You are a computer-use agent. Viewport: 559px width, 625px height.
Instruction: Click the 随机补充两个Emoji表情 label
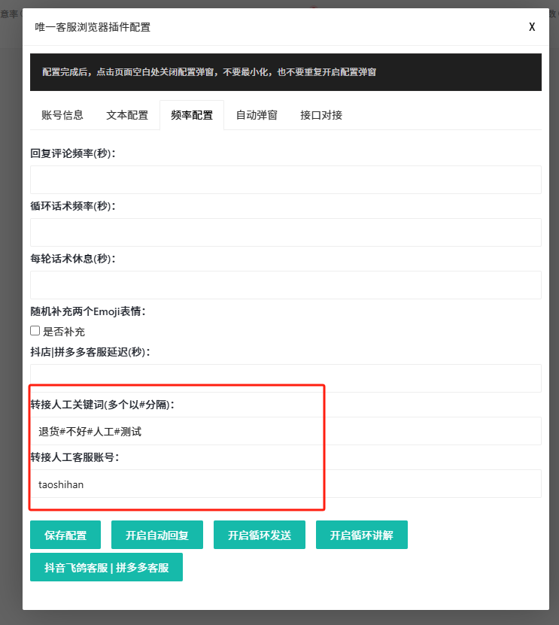pos(88,311)
